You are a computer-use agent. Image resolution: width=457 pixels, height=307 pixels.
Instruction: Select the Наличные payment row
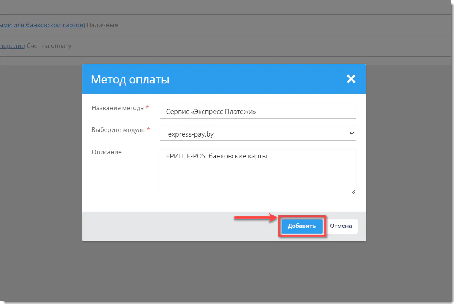pyautogui.click(x=102, y=25)
